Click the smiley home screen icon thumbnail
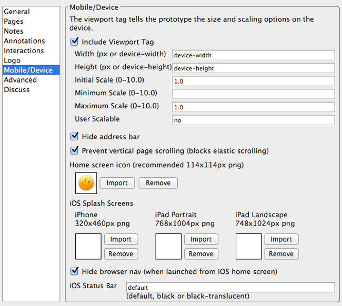The height and width of the screenshot is (306, 342). point(86,183)
